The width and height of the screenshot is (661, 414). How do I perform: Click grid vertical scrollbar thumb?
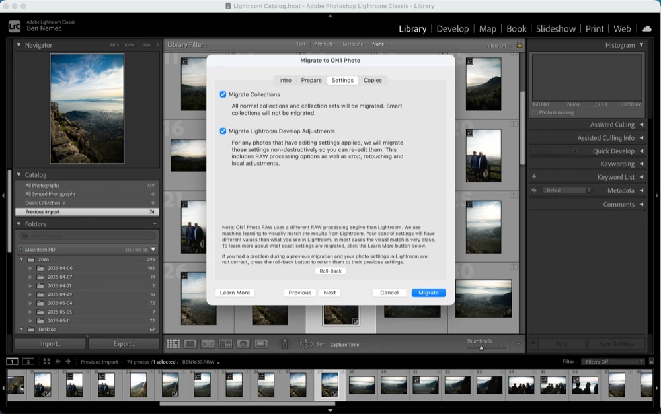click(x=523, y=128)
